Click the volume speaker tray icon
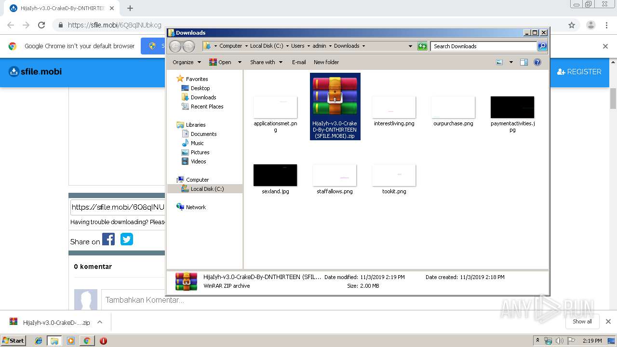617x347 pixels. (559, 341)
